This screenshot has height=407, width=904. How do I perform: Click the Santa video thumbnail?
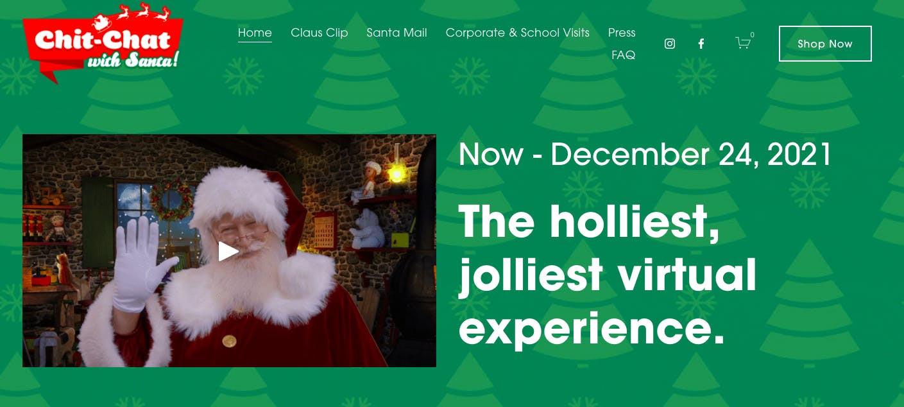click(x=229, y=250)
